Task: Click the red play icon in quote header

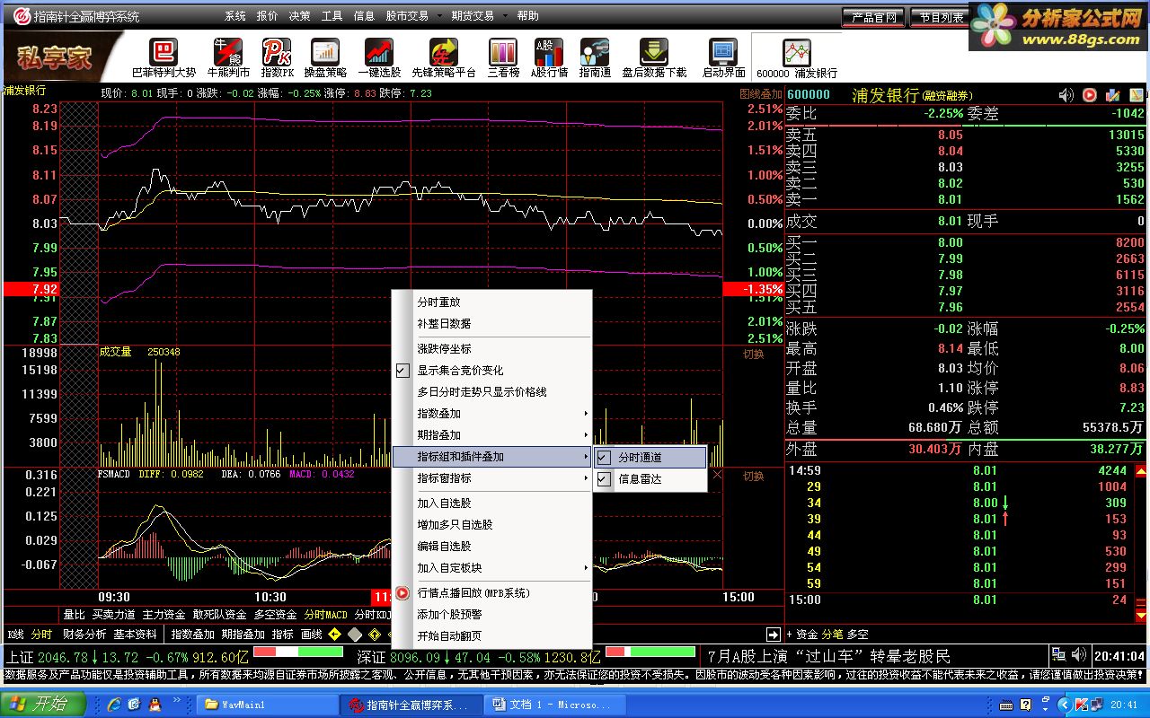Action: [1089, 95]
